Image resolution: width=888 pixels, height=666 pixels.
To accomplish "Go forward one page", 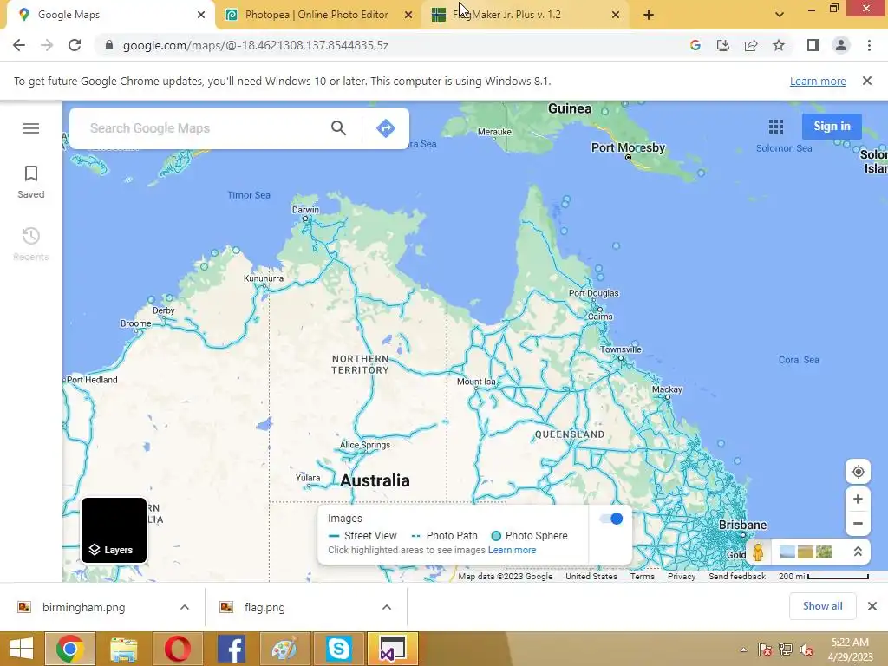I will tap(47, 45).
